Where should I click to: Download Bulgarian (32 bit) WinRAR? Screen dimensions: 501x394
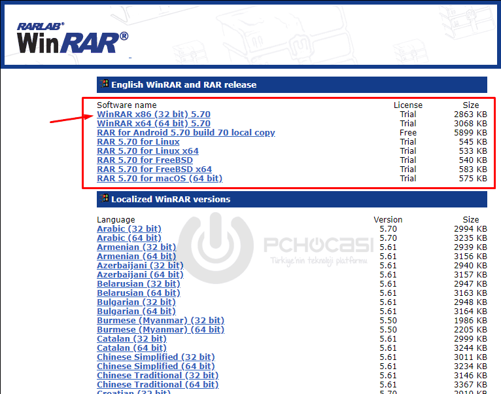[x=136, y=302]
